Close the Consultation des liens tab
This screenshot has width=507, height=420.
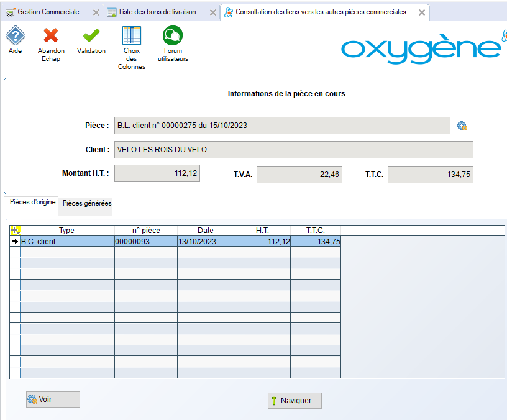(422, 12)
